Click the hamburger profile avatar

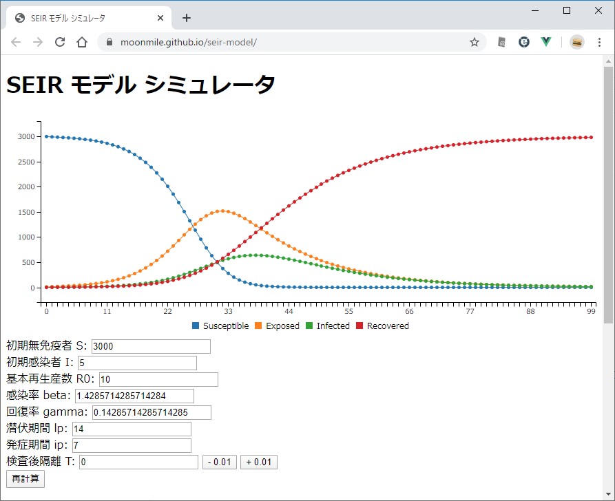coord(577,42)
